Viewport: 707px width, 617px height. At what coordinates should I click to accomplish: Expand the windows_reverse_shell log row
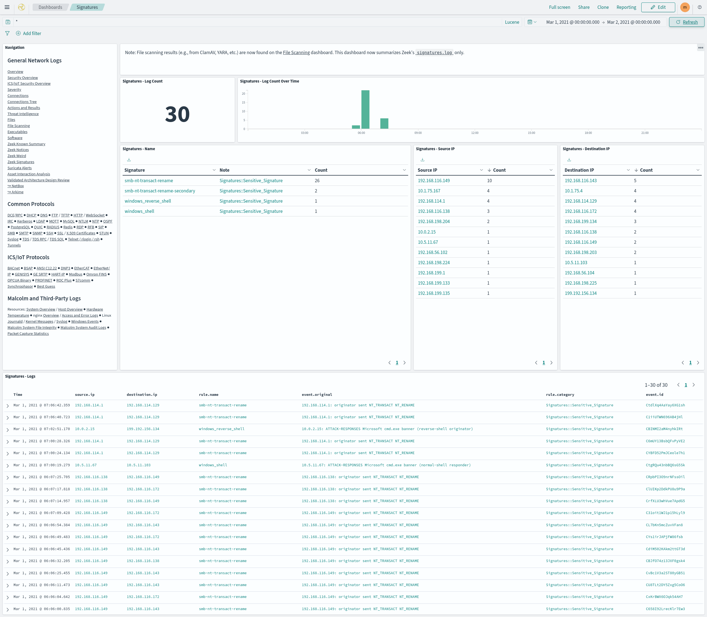[7, 430]
